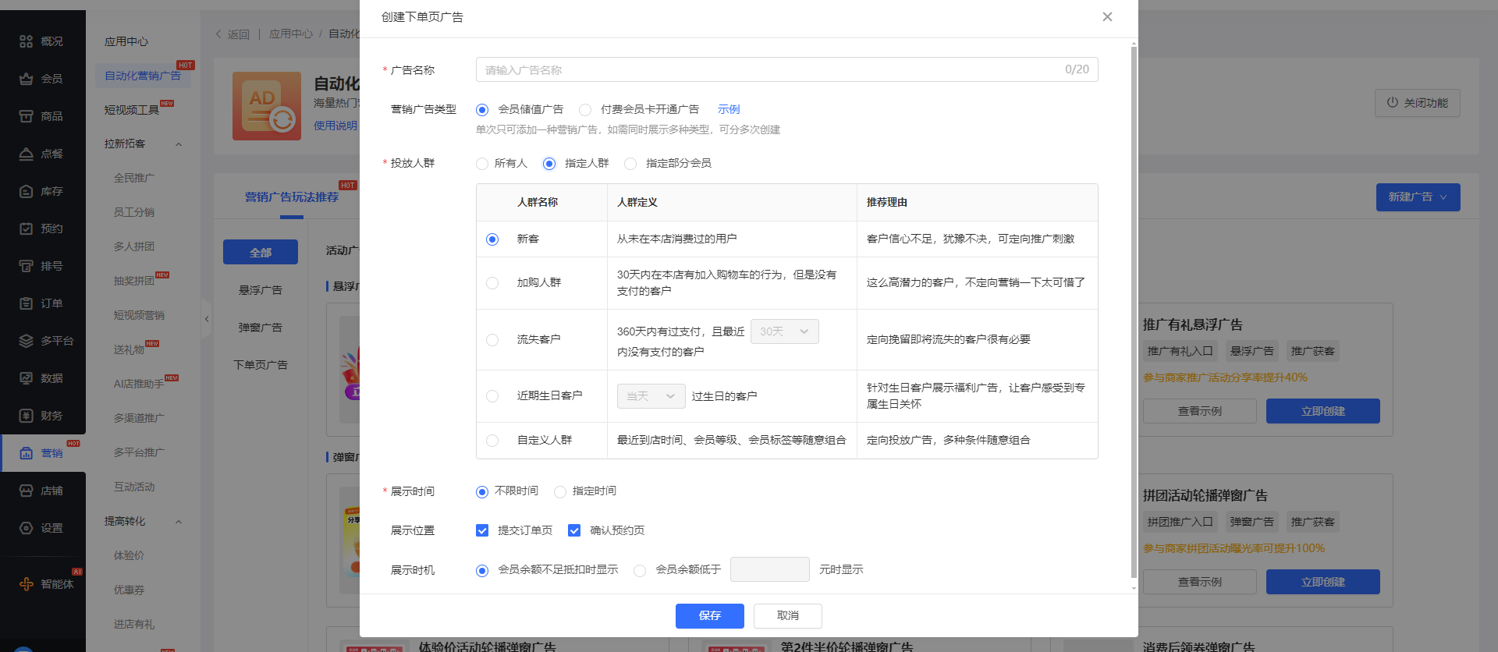
Task: Uncheck the 提交订单页 checkbox
Action: pyautogui.click(x=482, y=530)
